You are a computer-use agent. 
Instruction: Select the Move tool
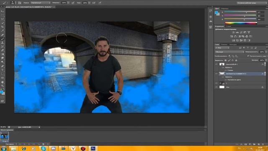click(x=3, y=11)
